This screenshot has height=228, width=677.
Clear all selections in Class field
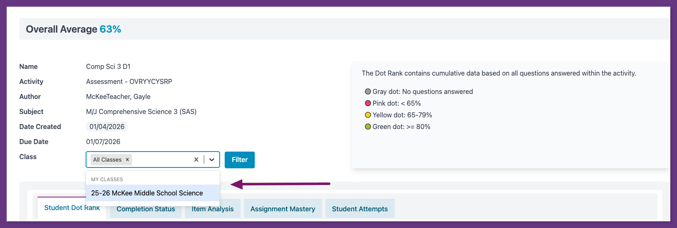pos(196,160)
